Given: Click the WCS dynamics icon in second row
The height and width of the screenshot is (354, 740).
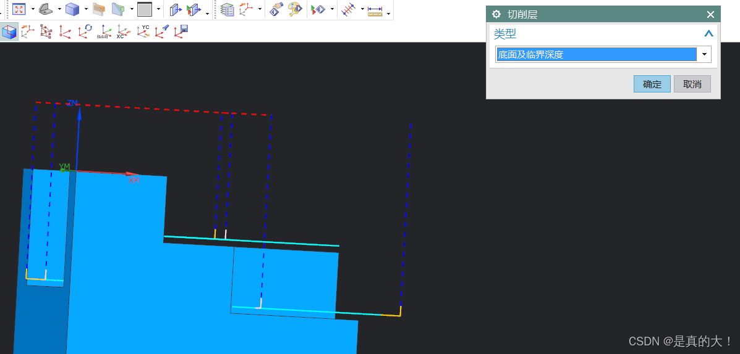Looking at the screenshot, I should 27,31.
